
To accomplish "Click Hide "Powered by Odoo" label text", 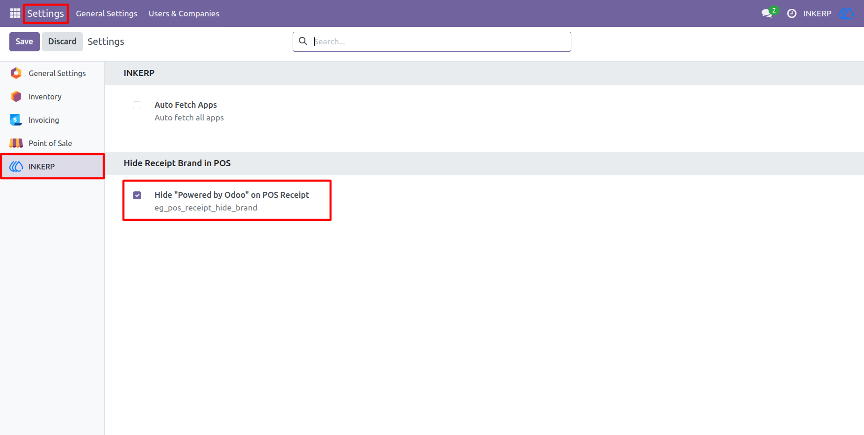I will pyautogui.click(x=232, y=195).
